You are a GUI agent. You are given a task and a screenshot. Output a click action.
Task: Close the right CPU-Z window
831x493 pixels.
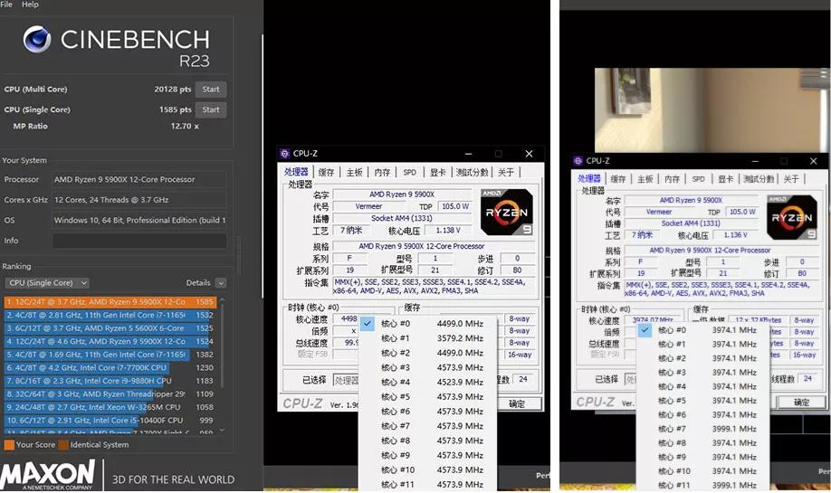(814, 160)
